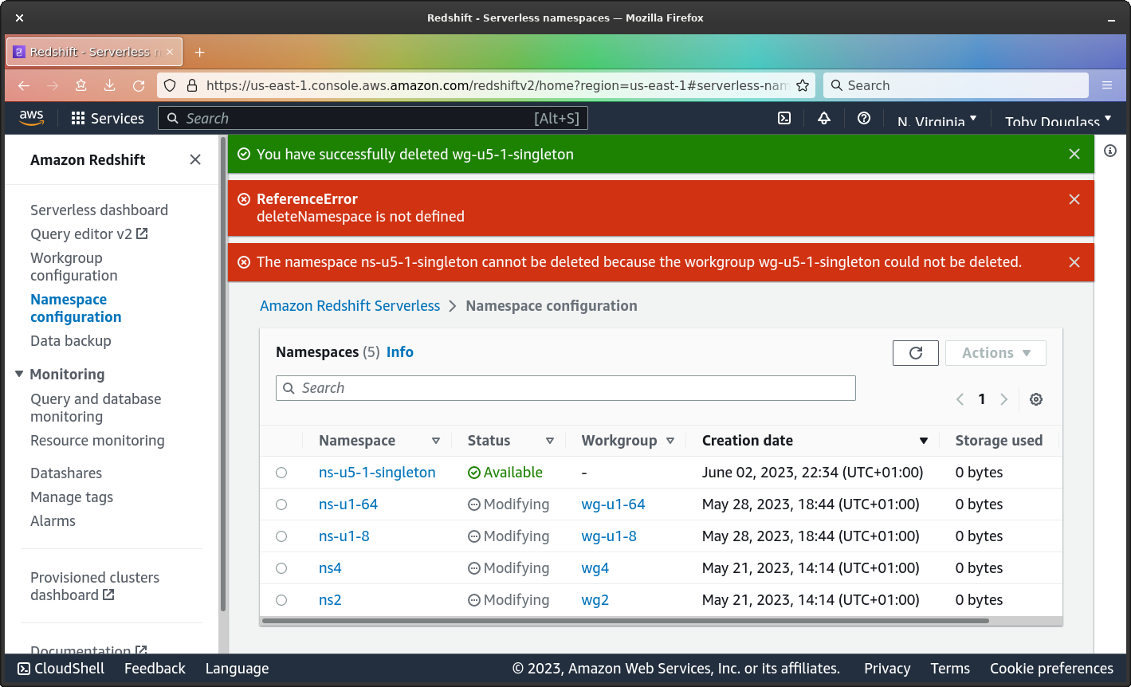Open wg-u1-64 workgroup link
Image resolution: width=1131 pixels, height=687 pixels.
click(613, 504)
